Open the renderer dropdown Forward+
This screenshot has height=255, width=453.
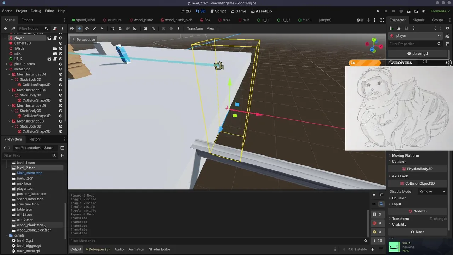coord(440,11)
